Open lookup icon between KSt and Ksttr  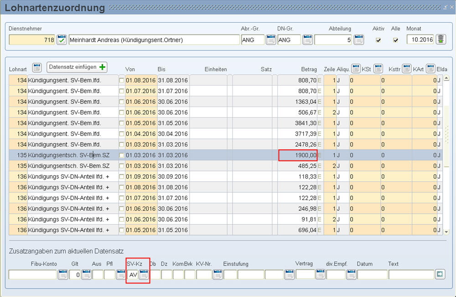coord(378,69)
